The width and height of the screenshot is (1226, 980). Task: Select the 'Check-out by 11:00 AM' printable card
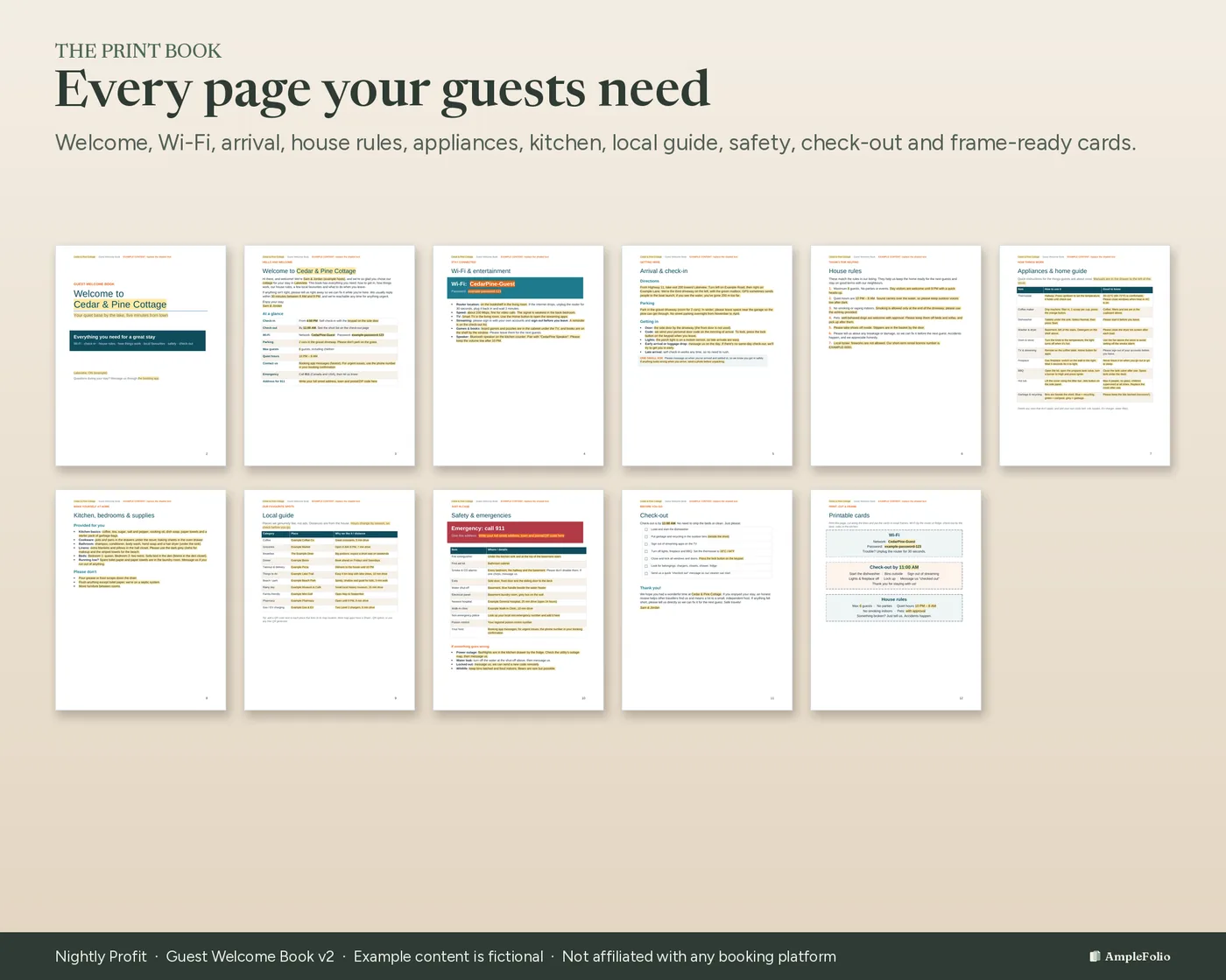pos(894,575)
